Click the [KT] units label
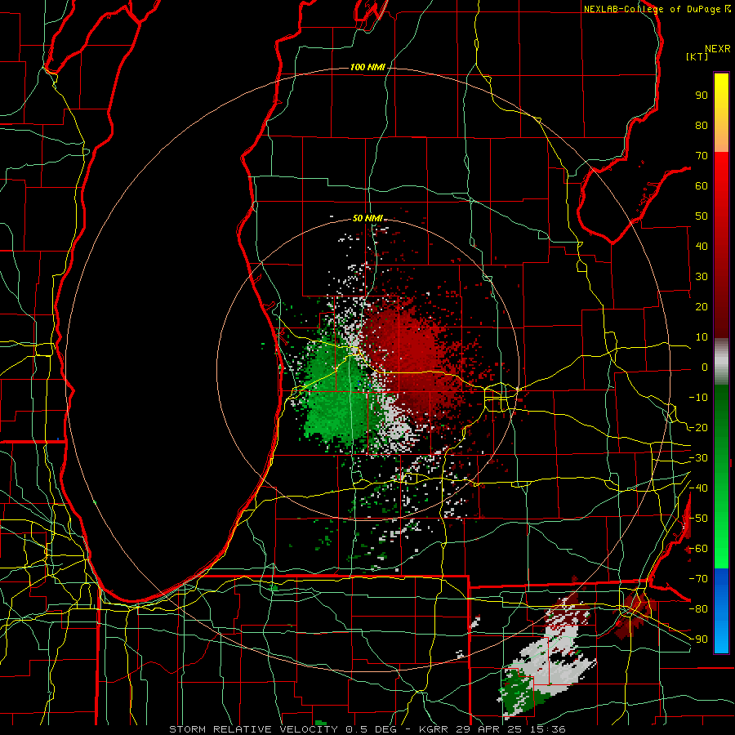The width and height of the screenshot is (735, 735). (697, 56)
